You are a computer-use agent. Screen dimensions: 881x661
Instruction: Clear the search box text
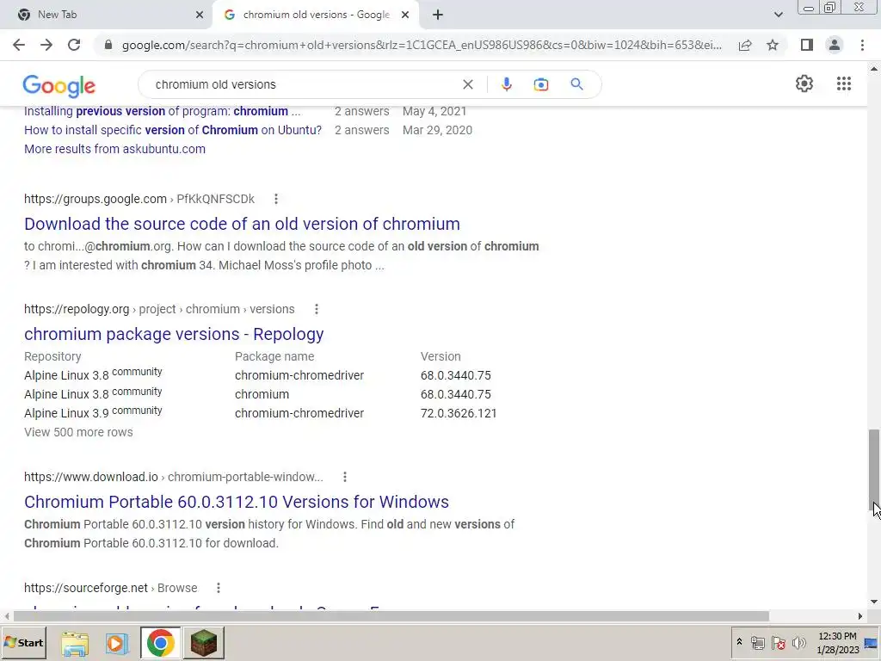(x=467, y=84)
